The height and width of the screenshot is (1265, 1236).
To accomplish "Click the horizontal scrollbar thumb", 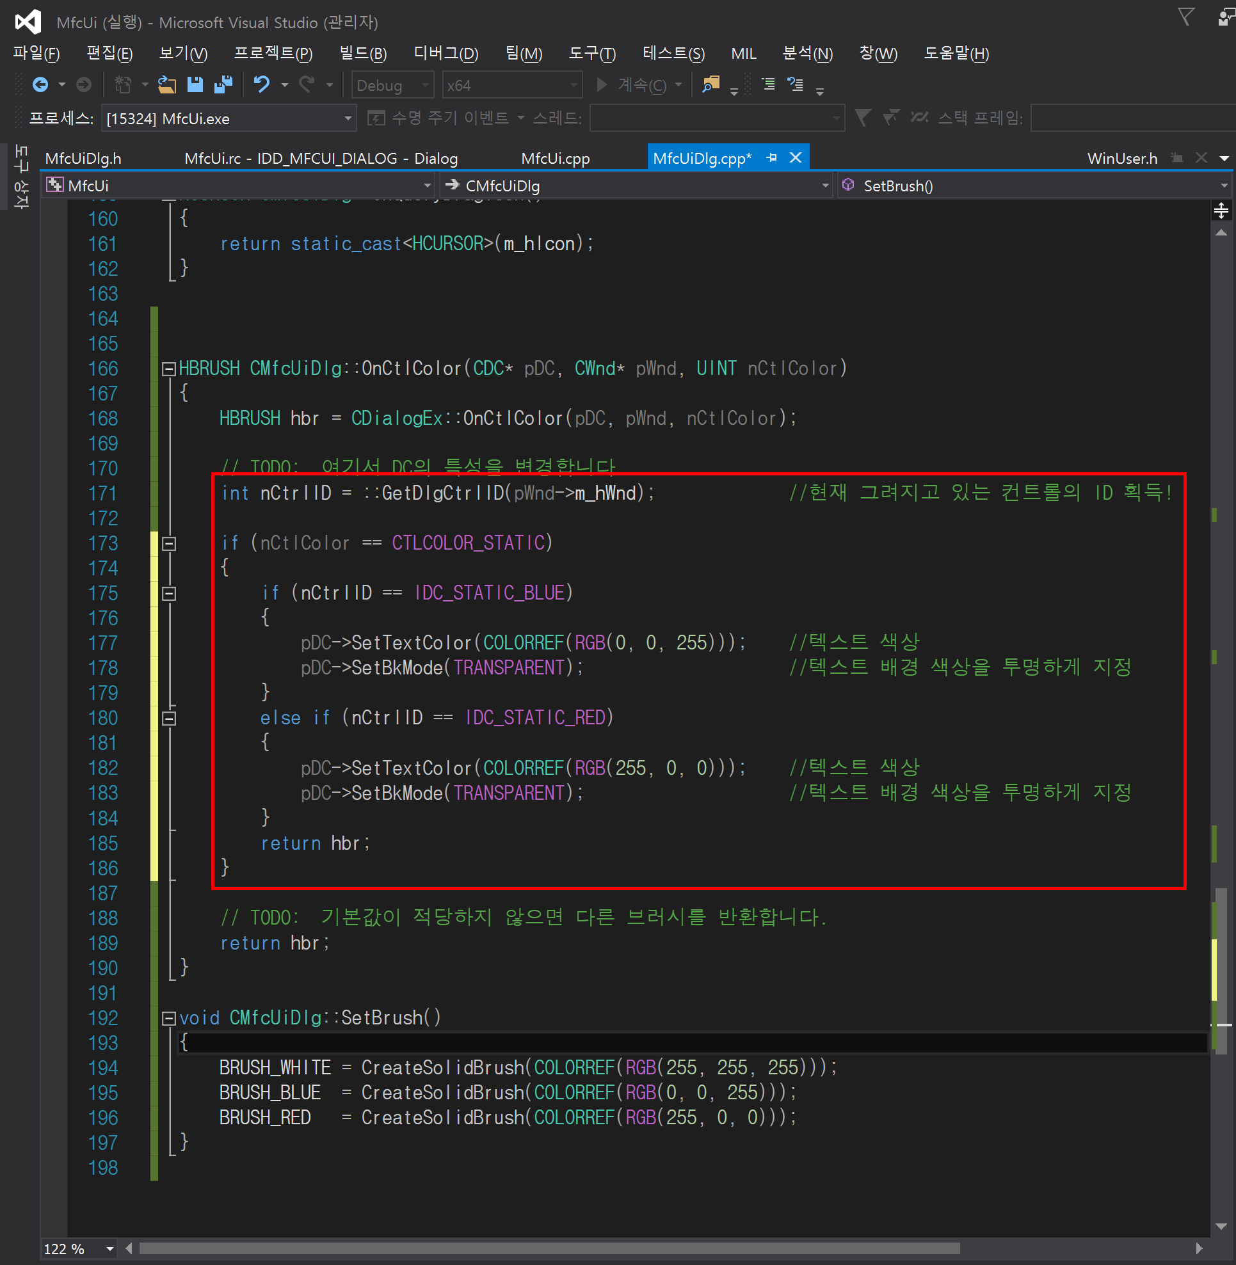I will pyautogui.click(x=549, y=1249).
